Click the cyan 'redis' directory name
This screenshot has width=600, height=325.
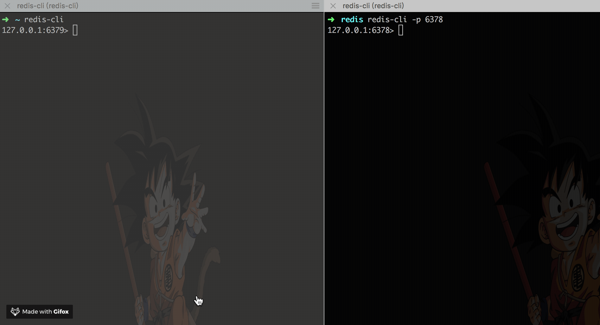pos(352,20)
